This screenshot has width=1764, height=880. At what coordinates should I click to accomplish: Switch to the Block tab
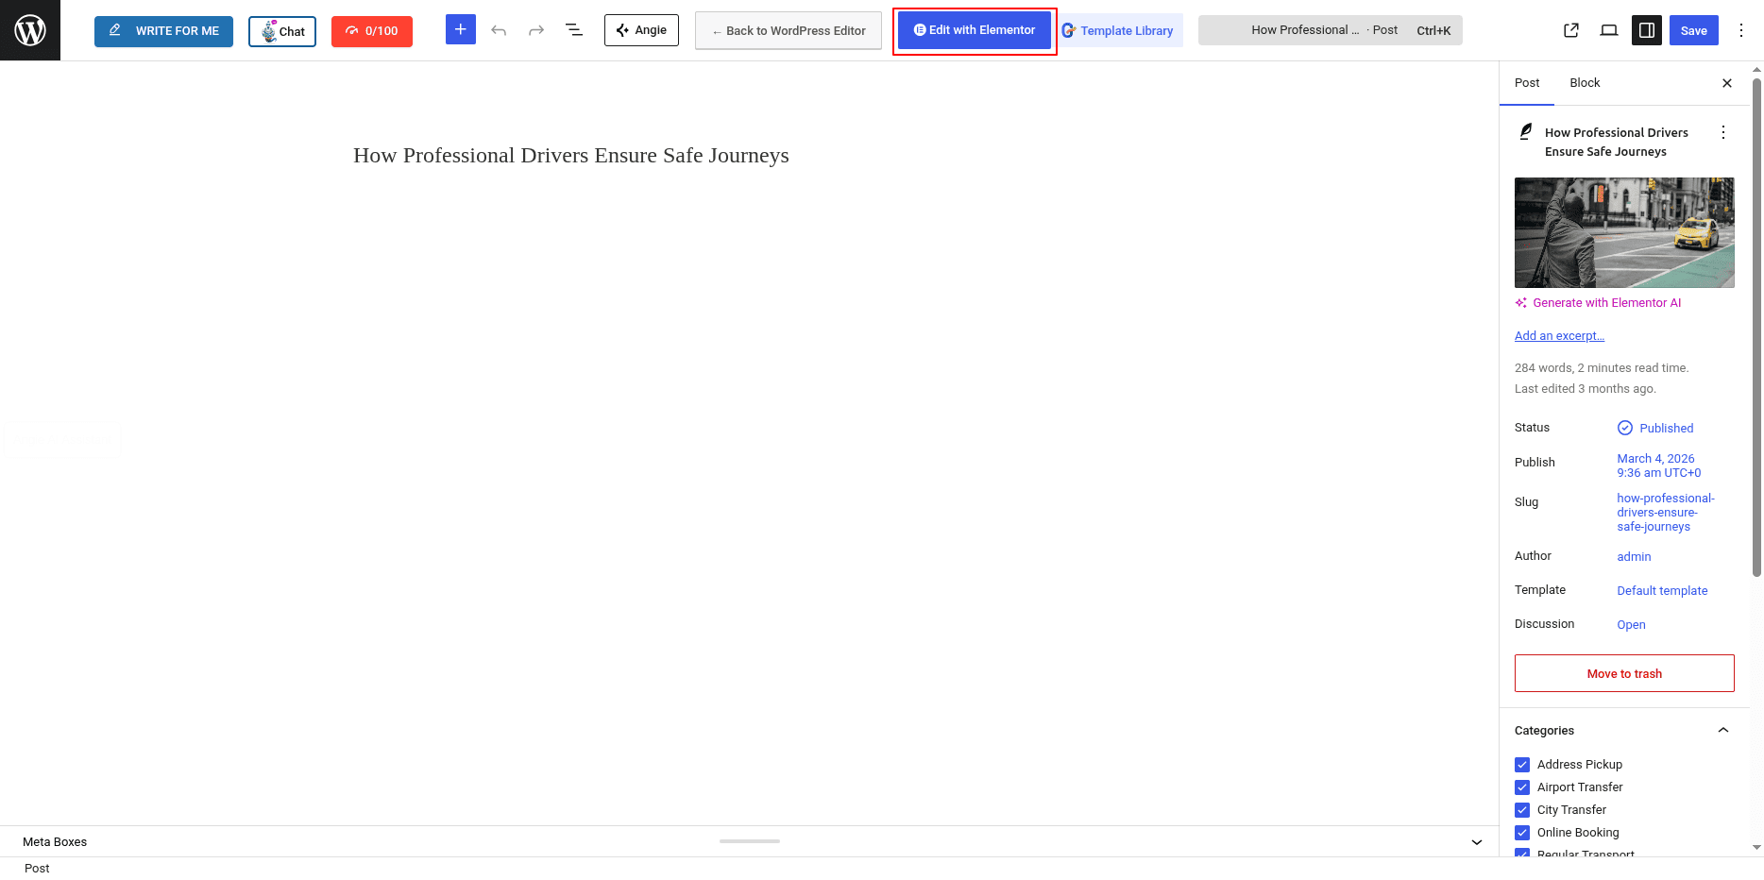[1585, 83]
